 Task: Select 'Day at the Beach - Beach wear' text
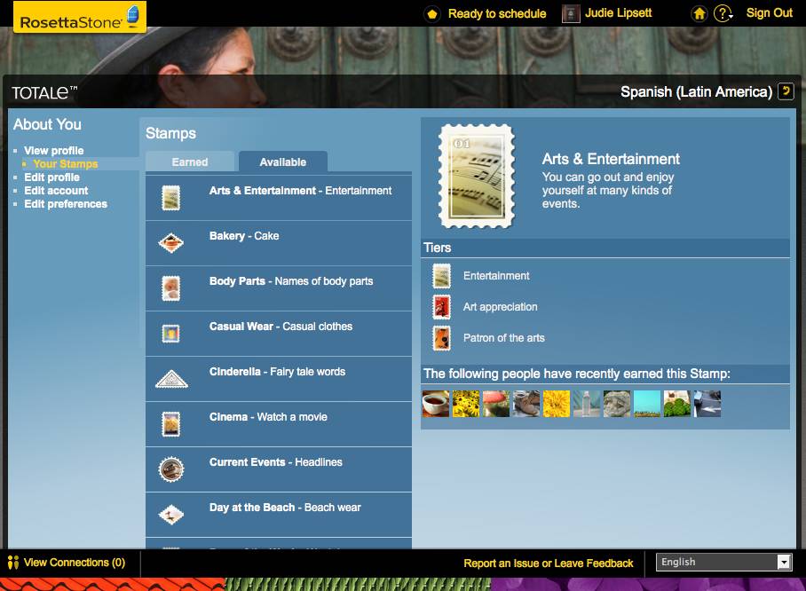[285, 508]
